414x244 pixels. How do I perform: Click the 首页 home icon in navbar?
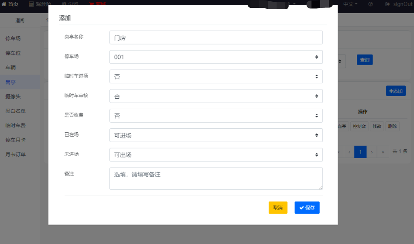tap(4, 4)
